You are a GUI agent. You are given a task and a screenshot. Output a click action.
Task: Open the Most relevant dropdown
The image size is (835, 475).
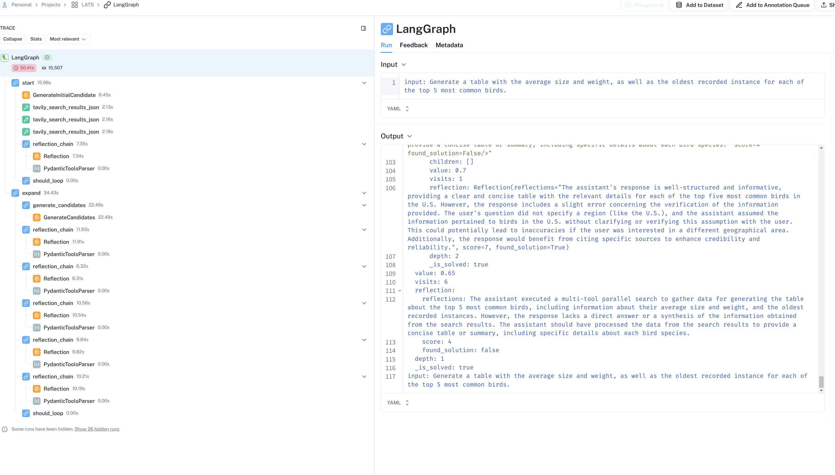click(68, 39)
